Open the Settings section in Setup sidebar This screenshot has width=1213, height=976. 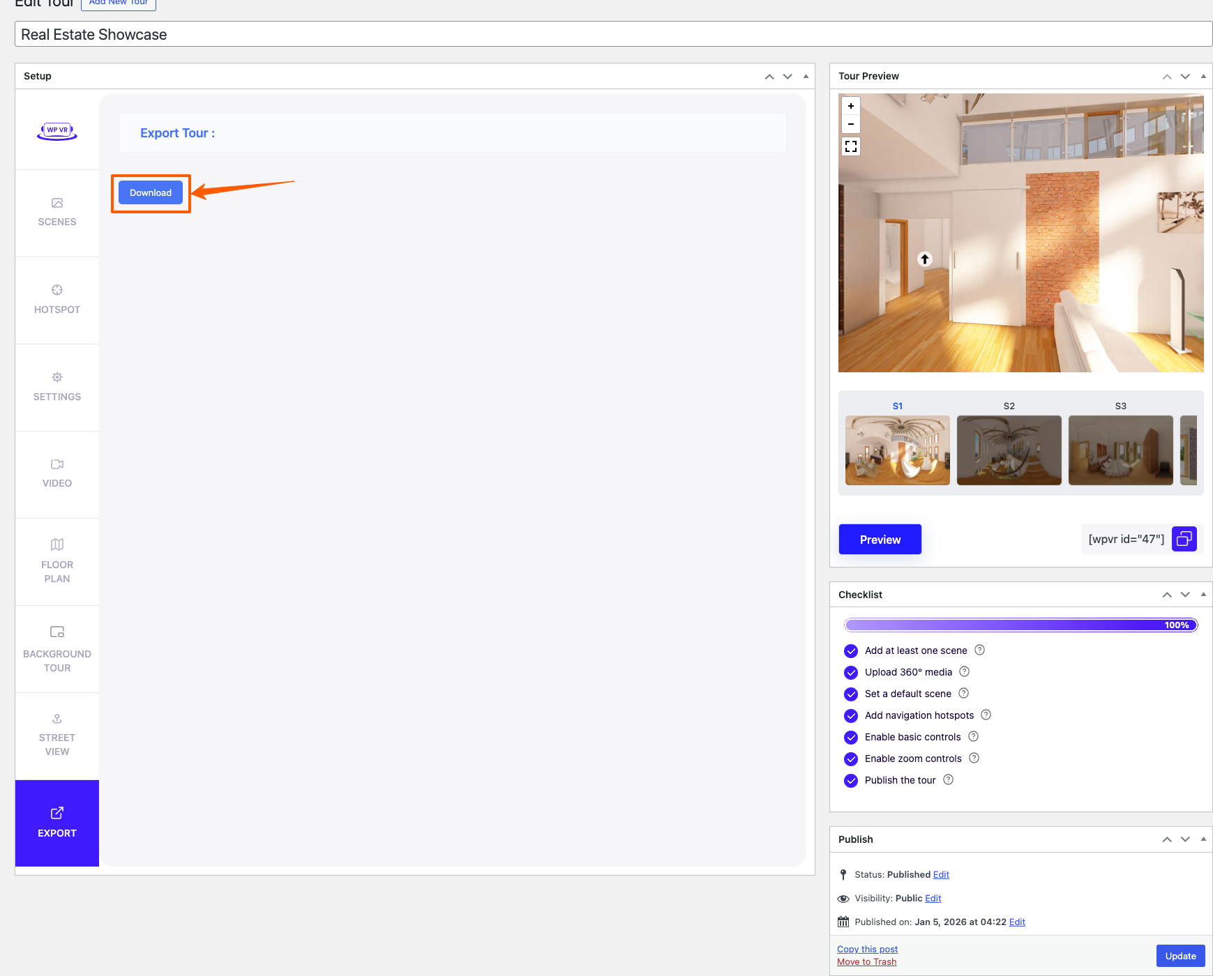click(56, 387)
